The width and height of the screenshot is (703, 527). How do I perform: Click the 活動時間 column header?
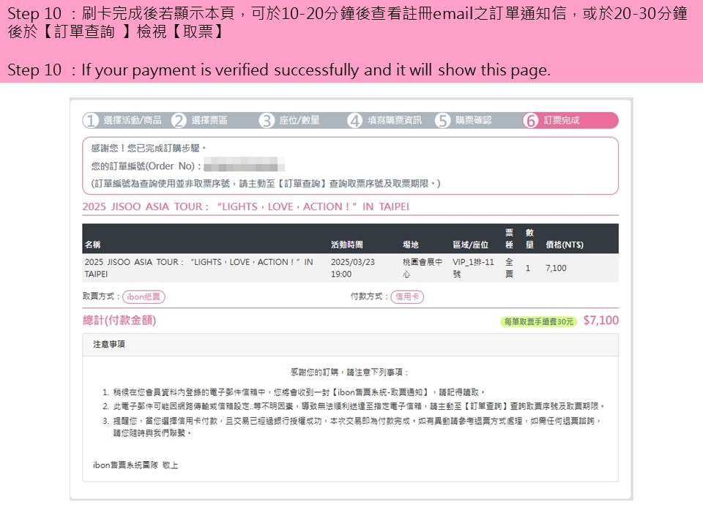pos(346,245)
